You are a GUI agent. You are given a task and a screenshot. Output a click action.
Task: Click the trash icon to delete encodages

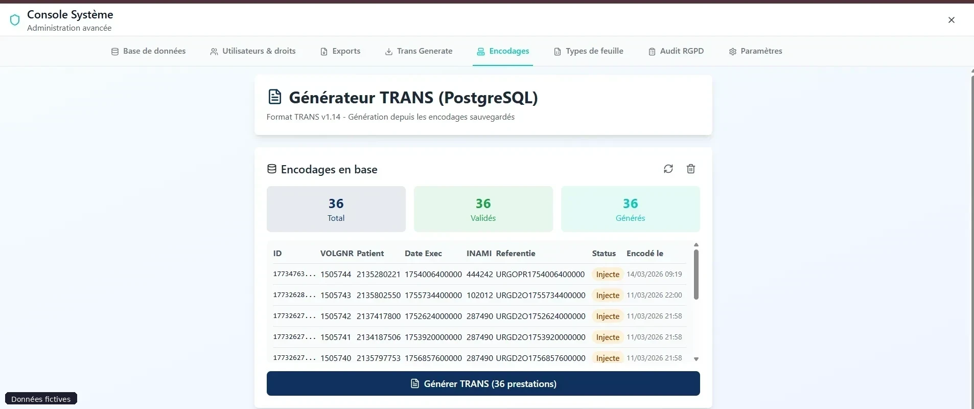[691, 169]
